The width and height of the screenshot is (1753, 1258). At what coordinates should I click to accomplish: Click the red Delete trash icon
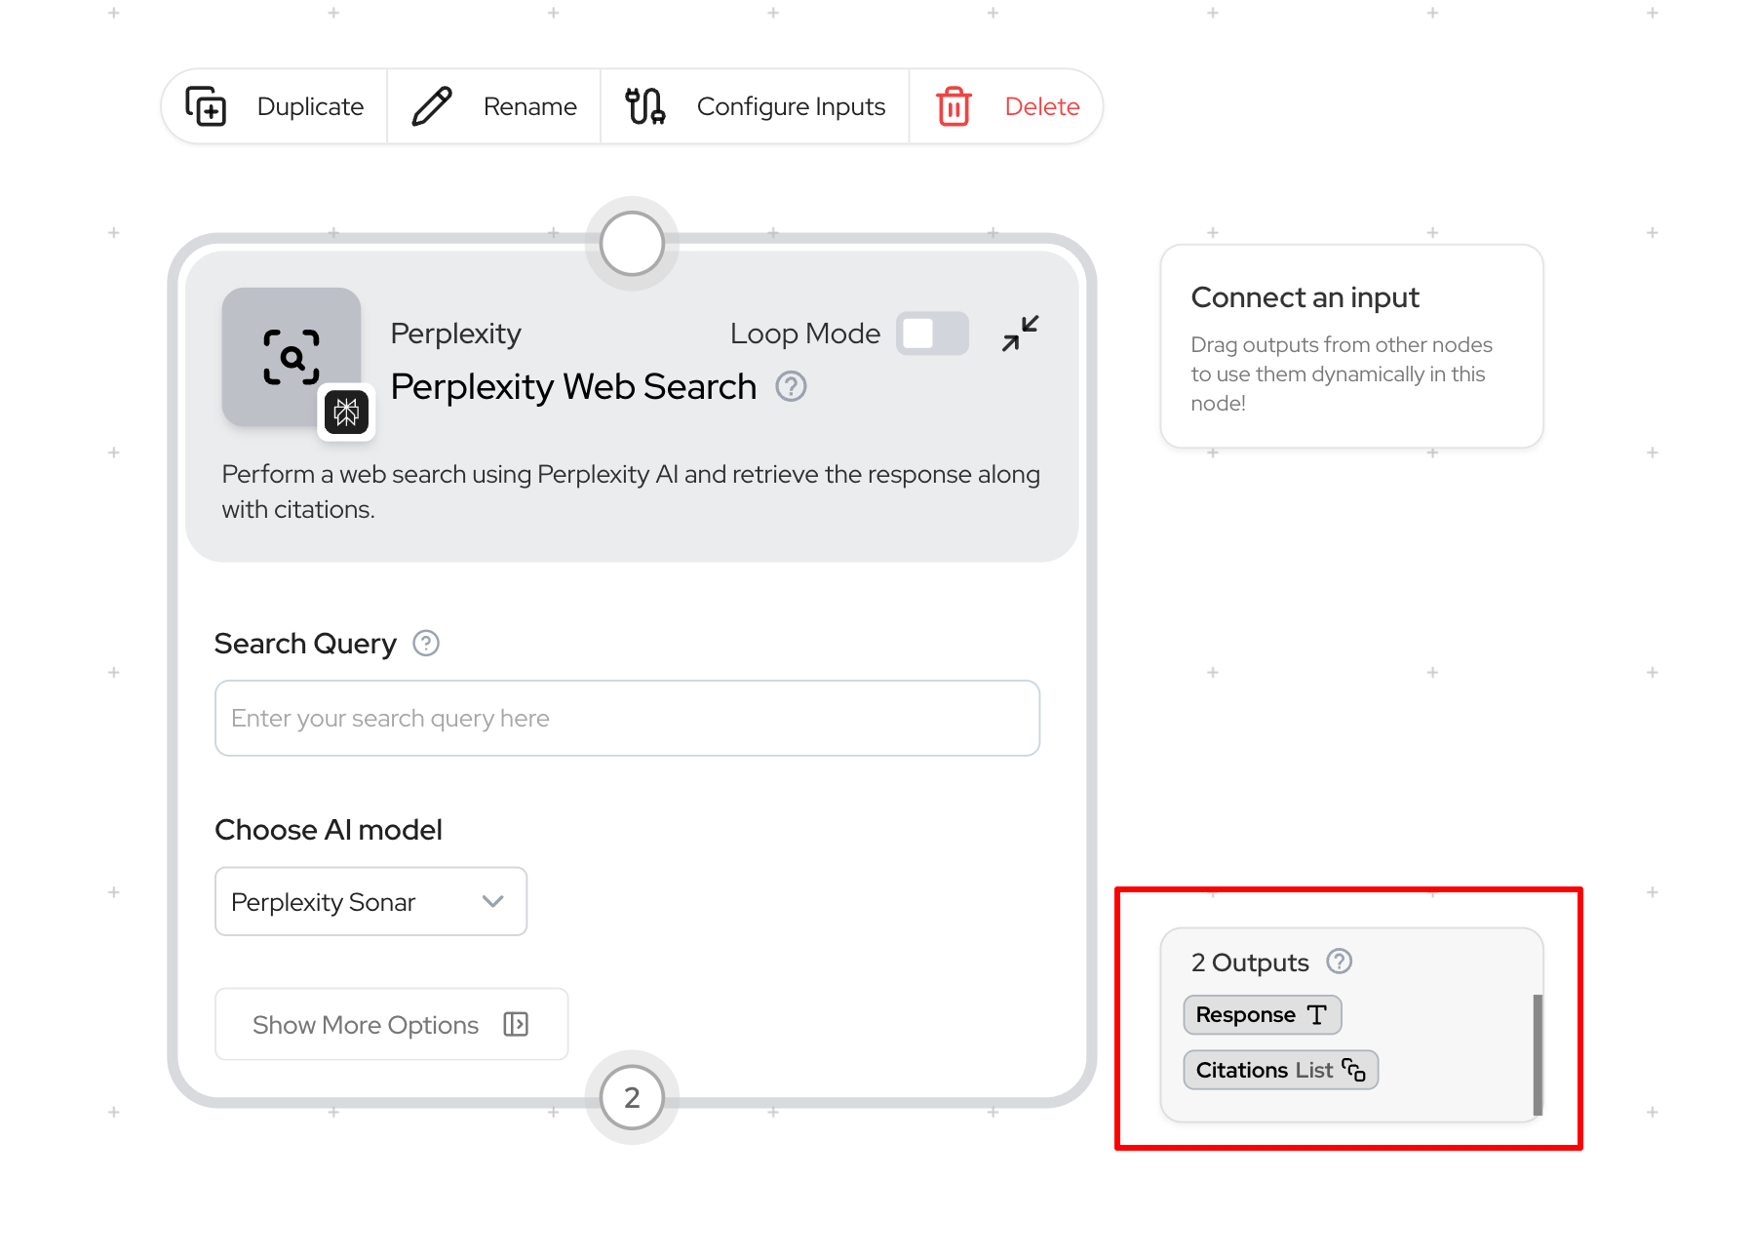click(x=954, y=106)
